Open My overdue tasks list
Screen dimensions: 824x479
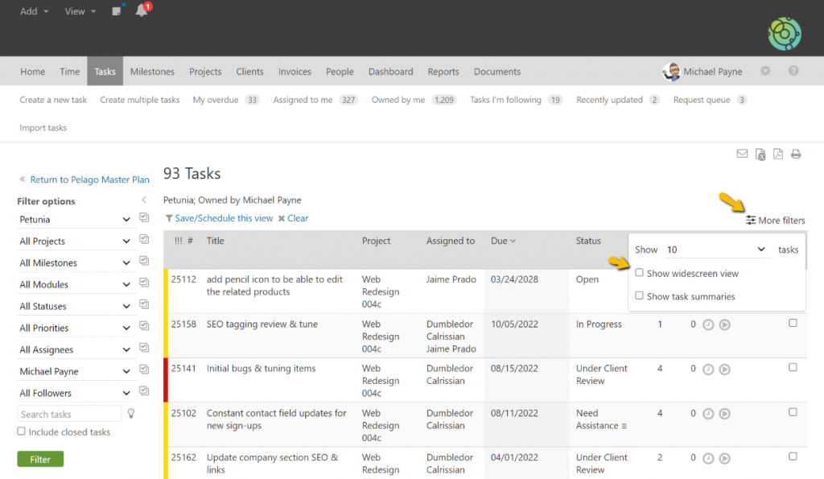click(226, 100)
